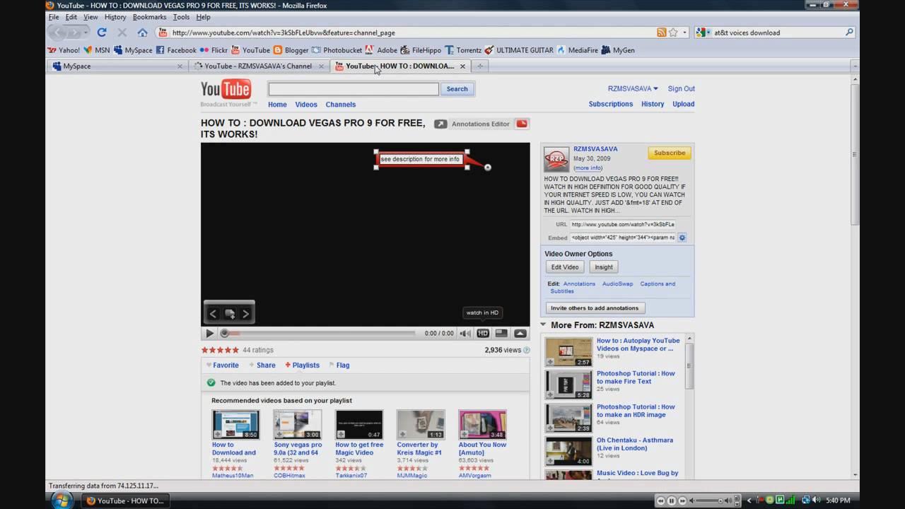
Task: Expand the (more info) description link
Action: coord(588,168)
